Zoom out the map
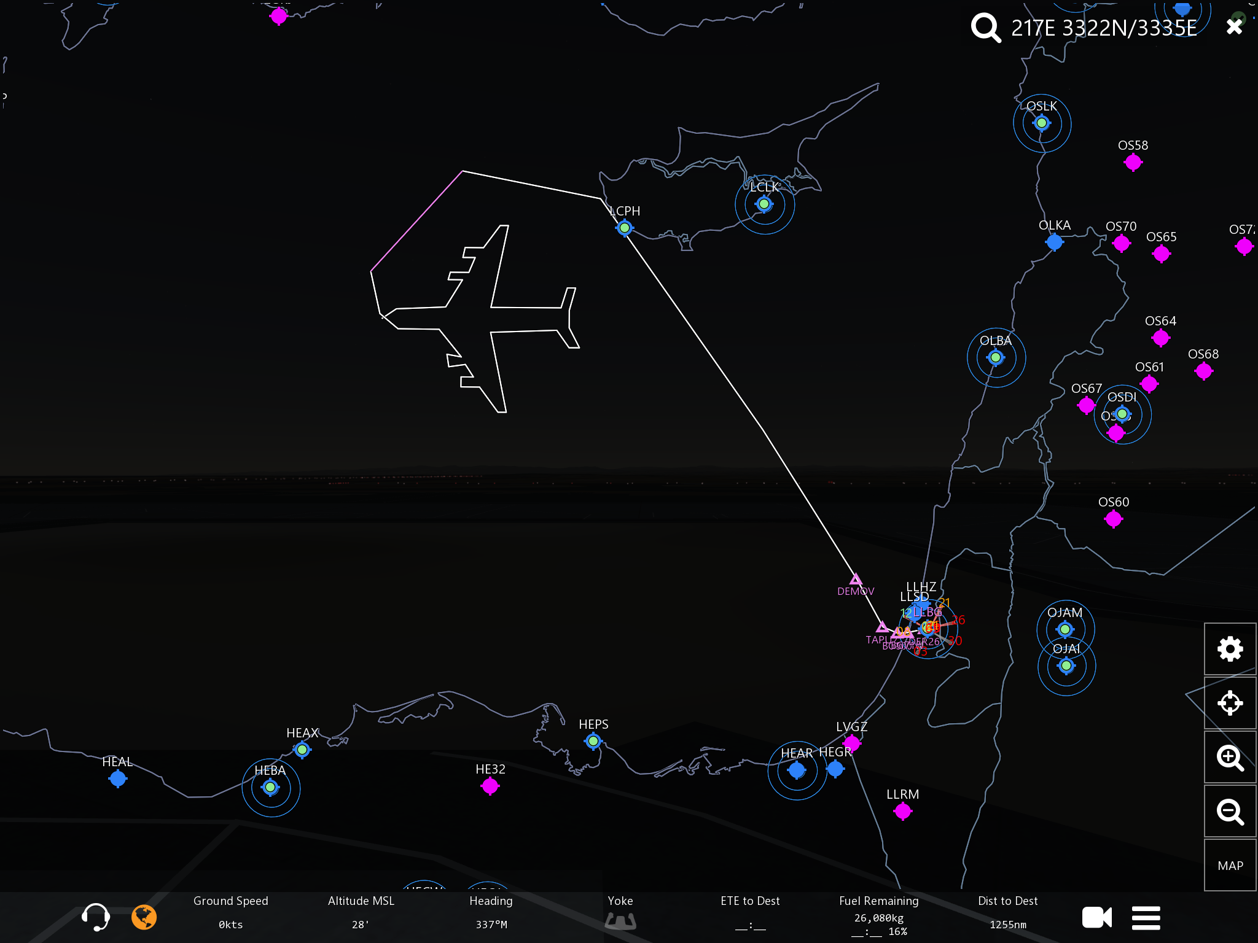 [x=1230, y=812]
